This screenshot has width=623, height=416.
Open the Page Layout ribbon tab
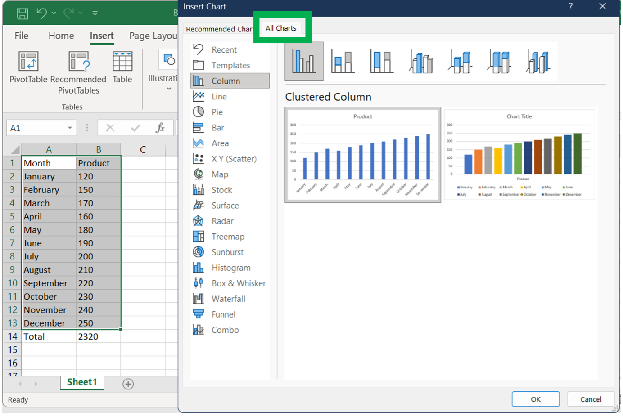[x=152, y=36]
